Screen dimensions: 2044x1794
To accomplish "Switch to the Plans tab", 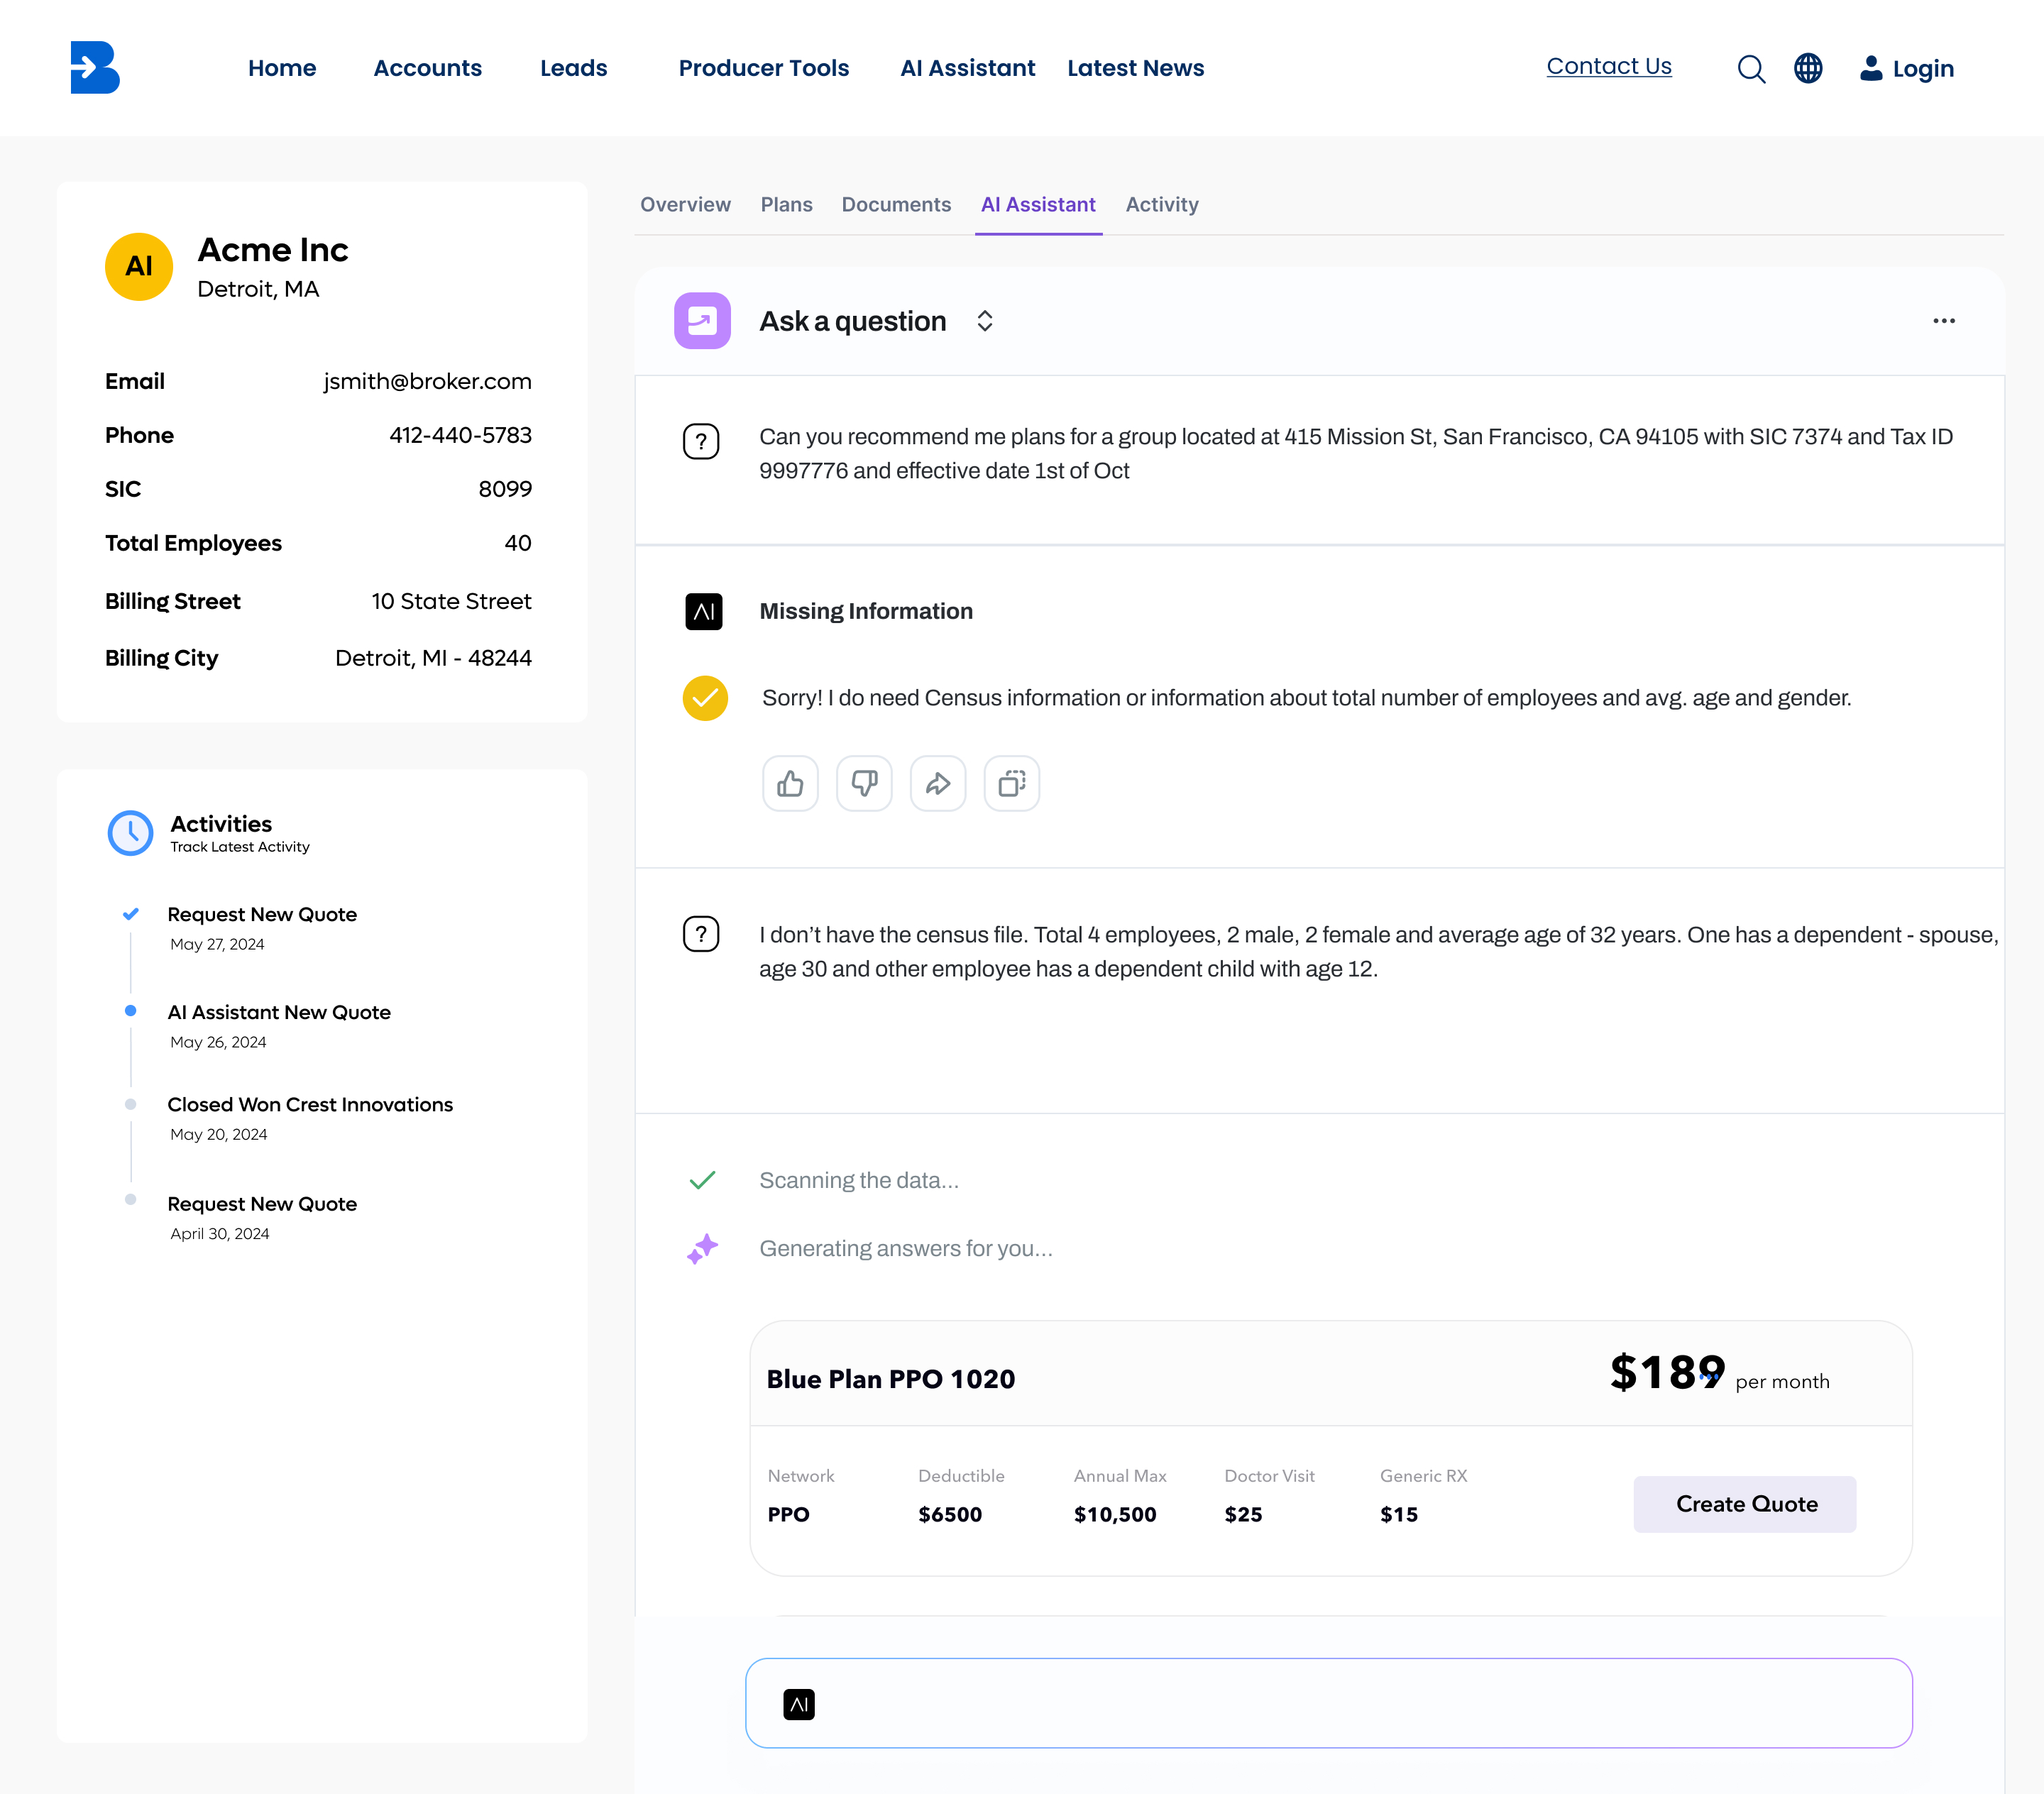I will coord(787,205).
